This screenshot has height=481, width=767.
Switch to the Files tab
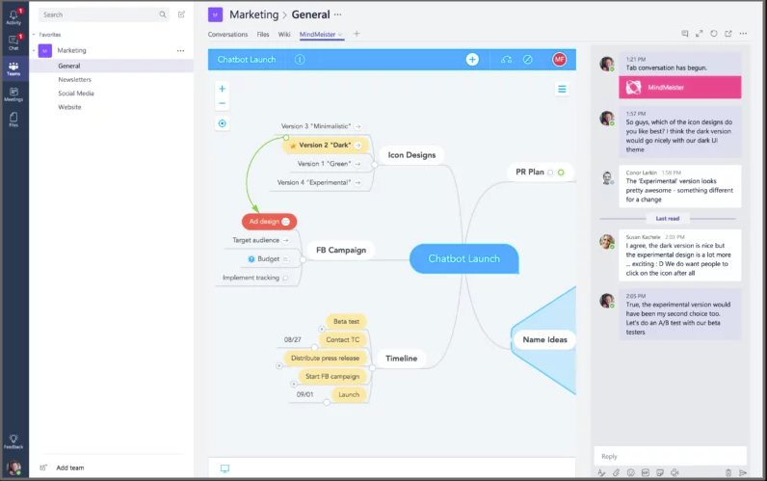point(262,34)
